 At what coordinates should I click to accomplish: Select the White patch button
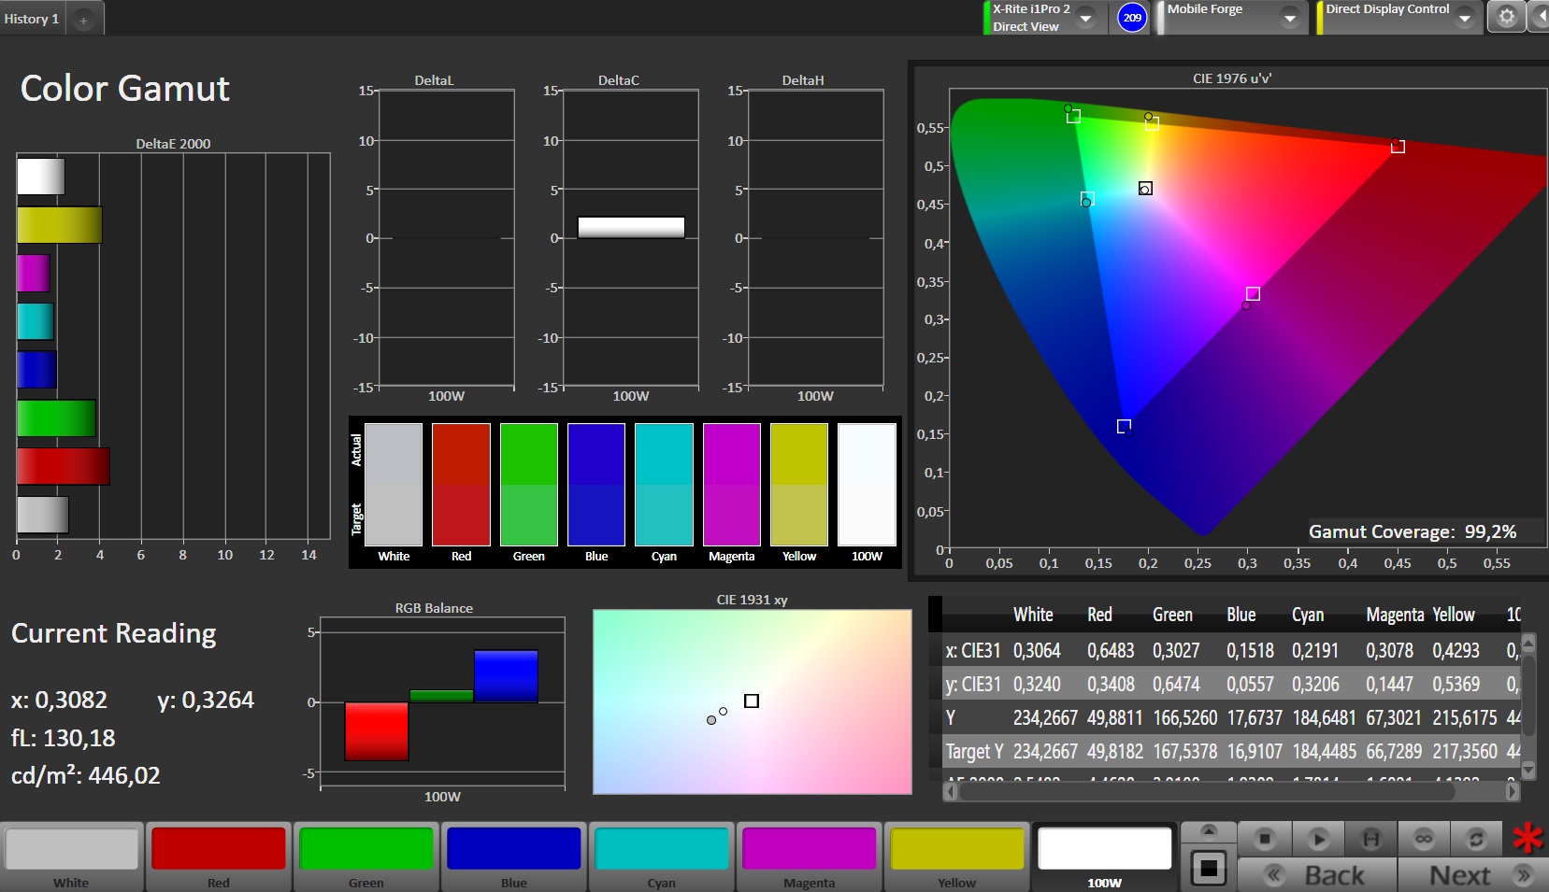(72, 857)
